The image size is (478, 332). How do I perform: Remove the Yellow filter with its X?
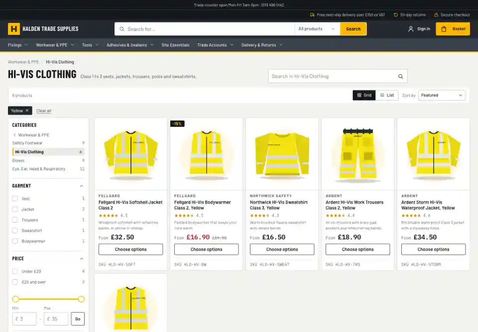pos(27,111)
